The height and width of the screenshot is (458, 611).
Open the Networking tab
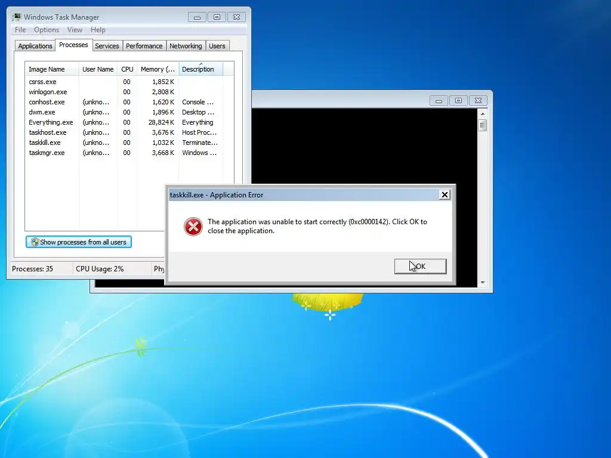click(186, 46)
